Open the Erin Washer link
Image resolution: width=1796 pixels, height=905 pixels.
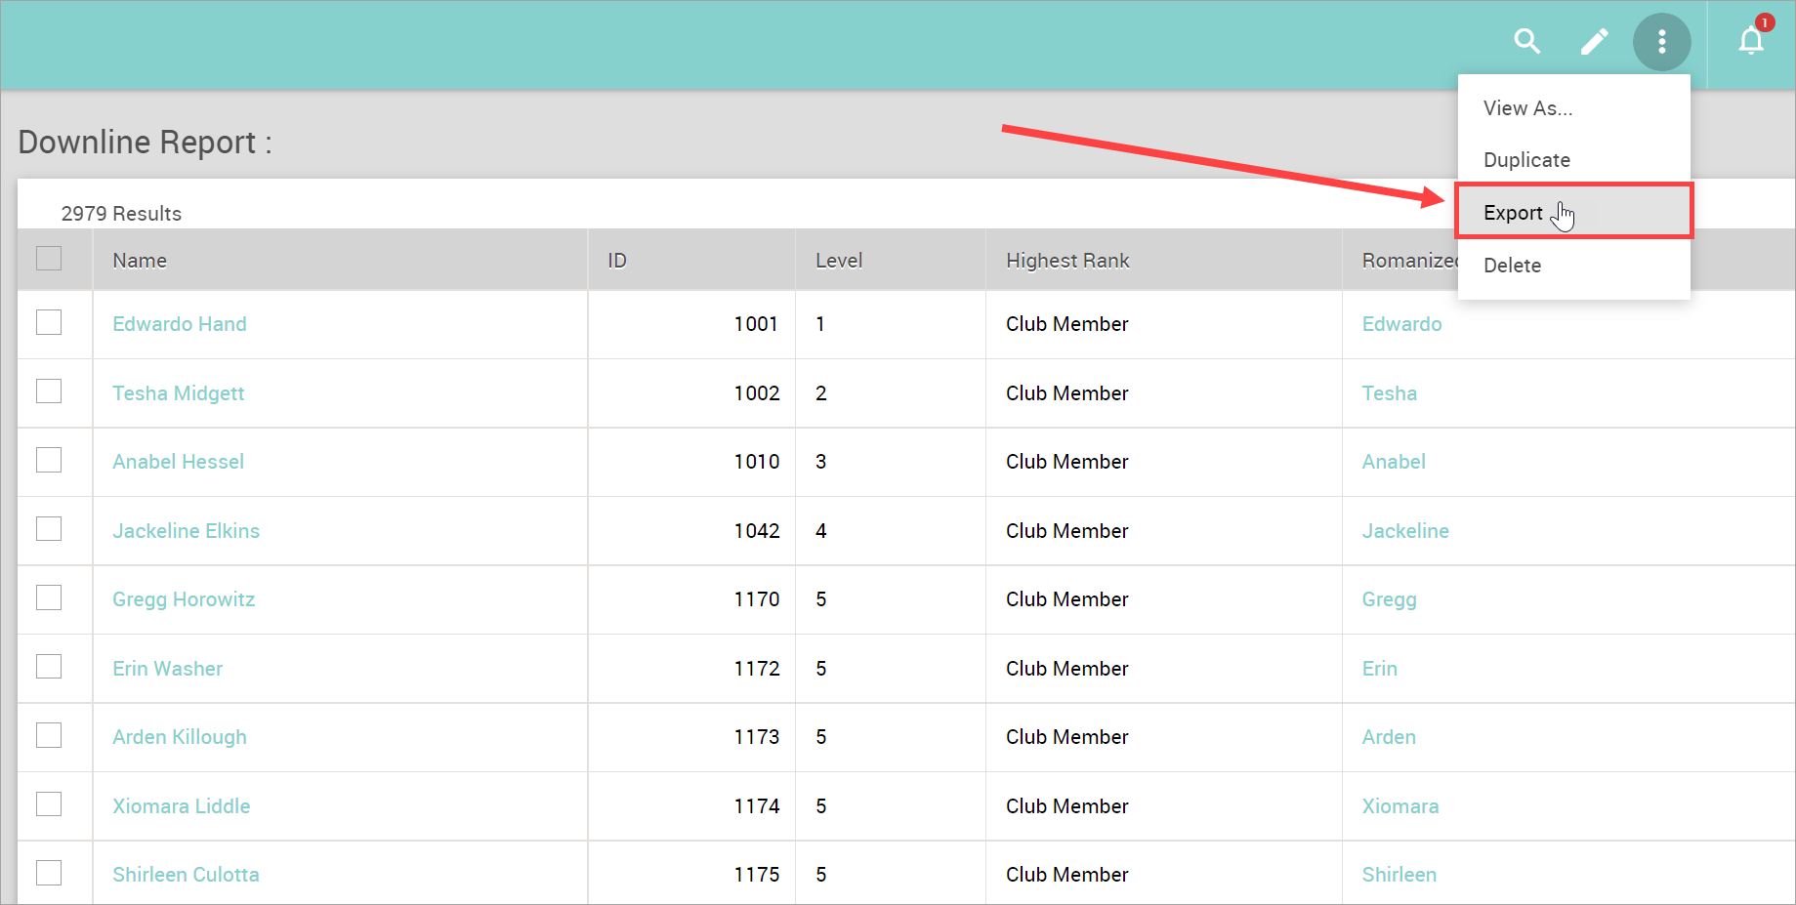pyautogui.click(x=168, y=669)
